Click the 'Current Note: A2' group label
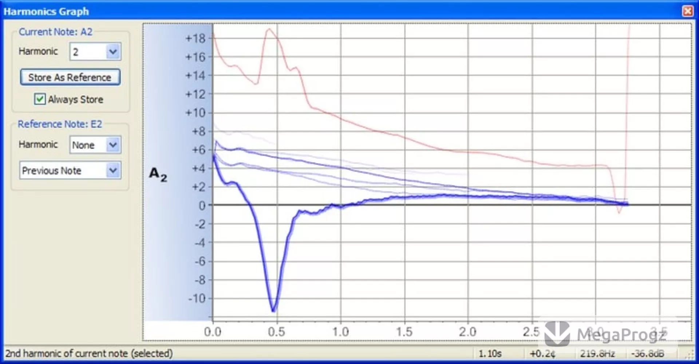699x364 pixels. tap(56, 32)
